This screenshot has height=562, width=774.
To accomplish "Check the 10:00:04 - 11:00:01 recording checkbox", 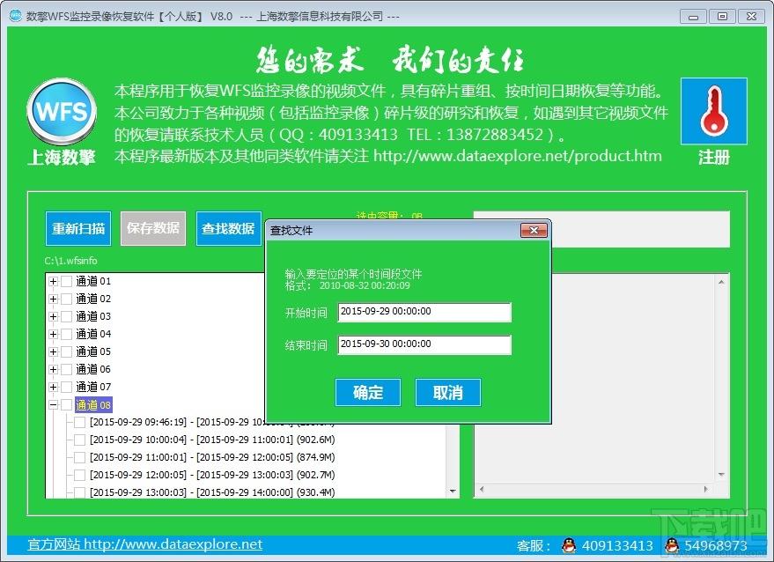I will coord(79,440).
